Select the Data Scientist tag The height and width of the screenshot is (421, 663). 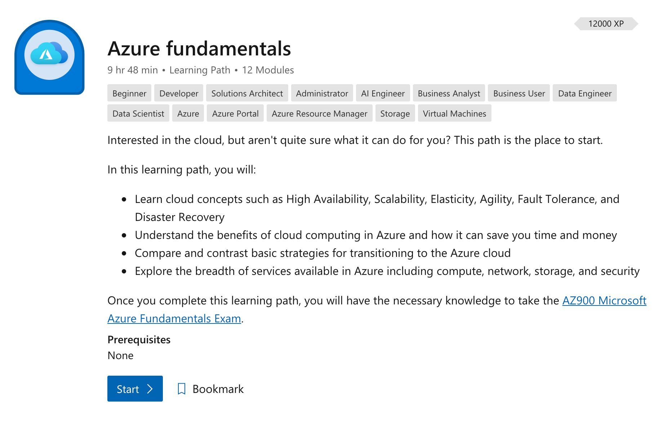coord(138,113)
